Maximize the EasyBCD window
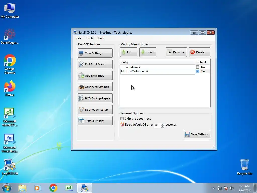Image resolution: width=257 pixels, height=193 pixels. click(x=202, y=32)
